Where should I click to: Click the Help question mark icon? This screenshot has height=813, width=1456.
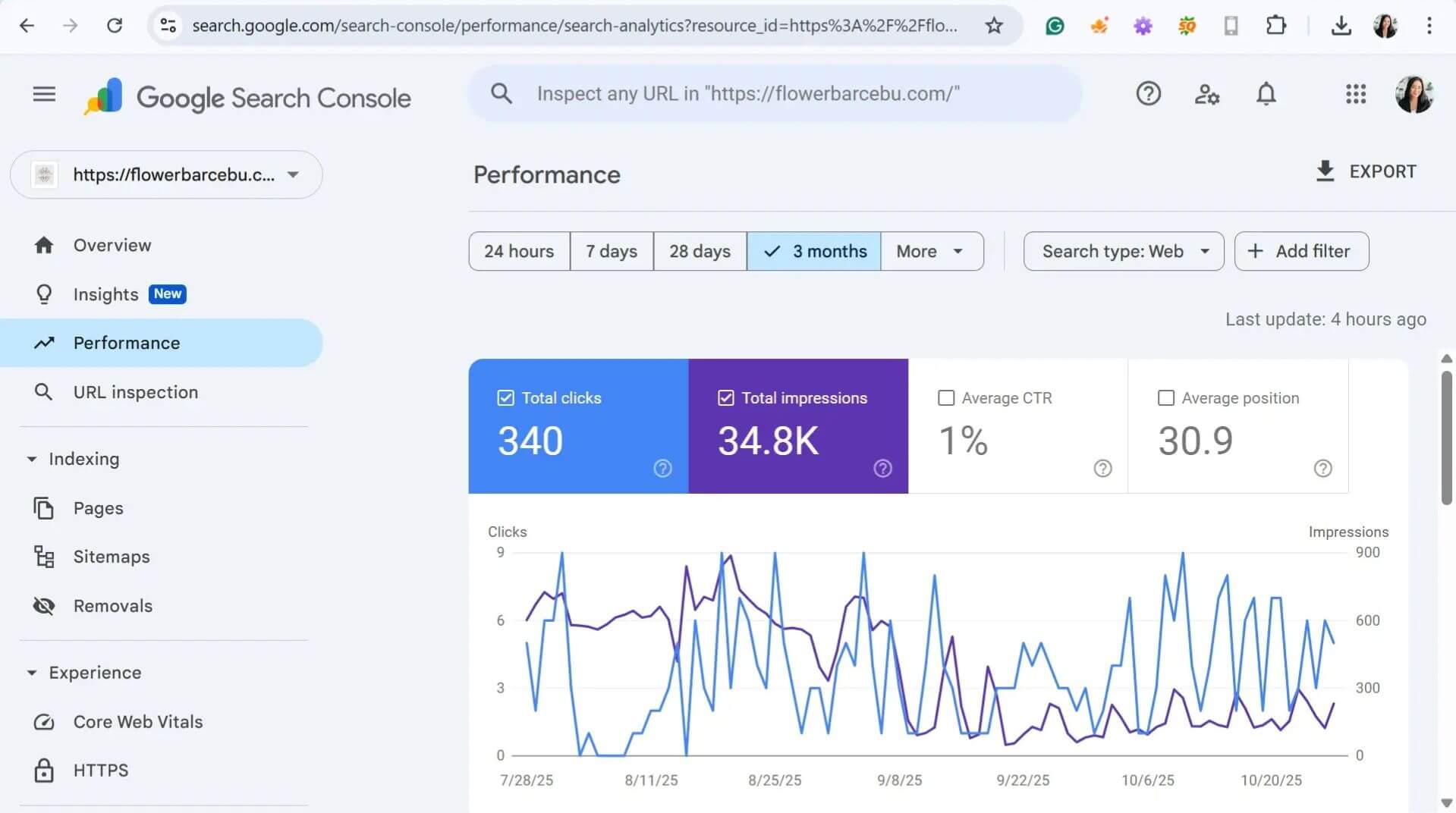pyautogui.click(x=1148, y=94)
